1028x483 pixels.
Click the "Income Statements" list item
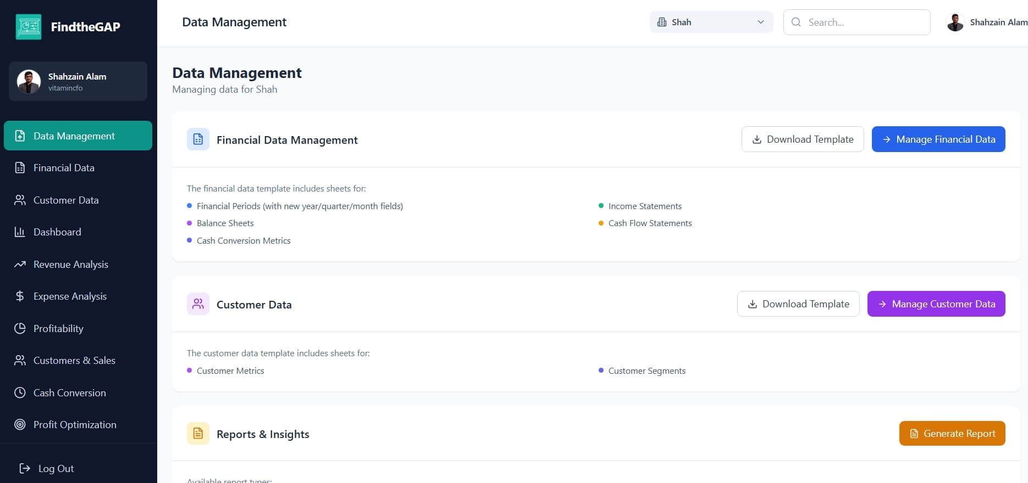pyautogui.click(x=645, y=206)
